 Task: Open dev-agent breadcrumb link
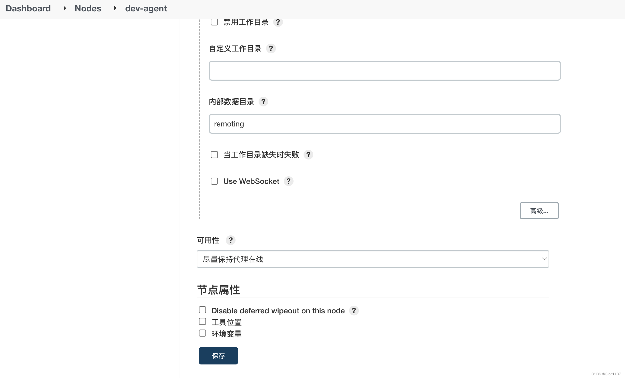[146, 8]
